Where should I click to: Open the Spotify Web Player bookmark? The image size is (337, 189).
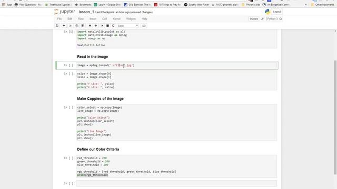196,5
